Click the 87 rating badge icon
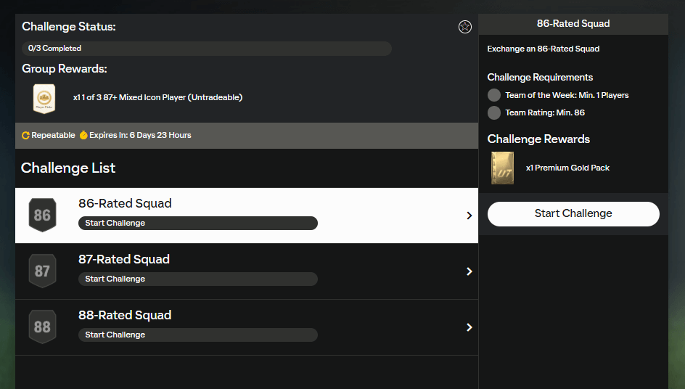Viewport: 685px width, 389px height. click(42, 271)
